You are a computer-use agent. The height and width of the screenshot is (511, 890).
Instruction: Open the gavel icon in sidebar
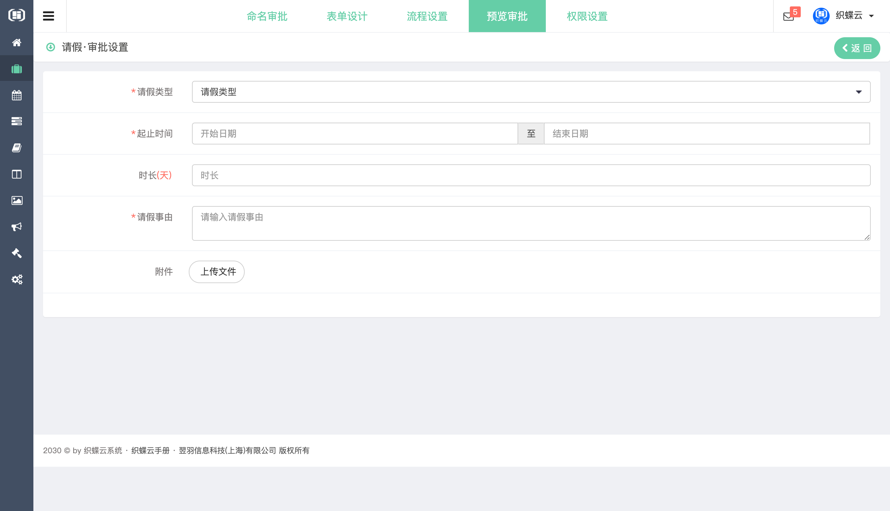click(x=16, y=253)
